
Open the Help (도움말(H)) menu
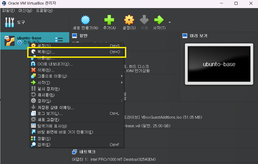tap(44, 11)
